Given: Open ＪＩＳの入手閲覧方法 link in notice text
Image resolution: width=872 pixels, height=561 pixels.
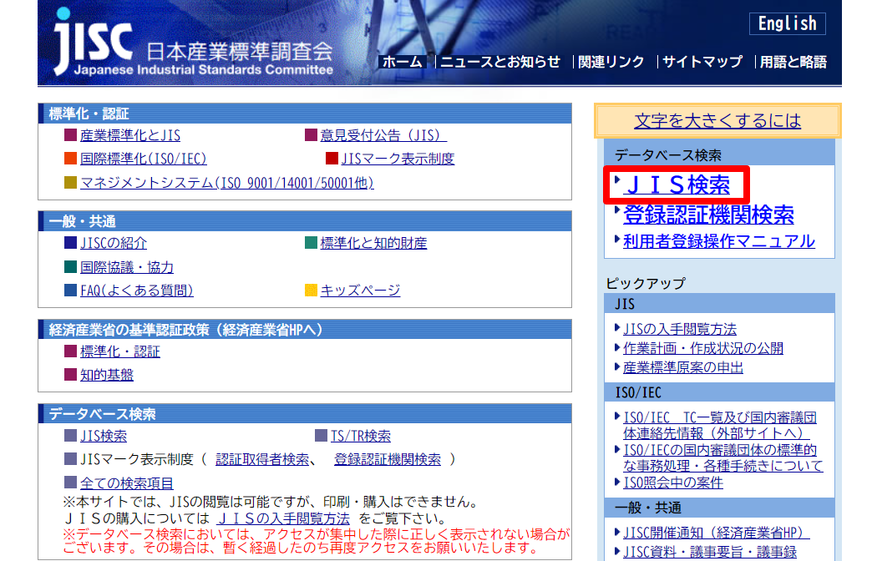Looking at the screenshot, I should [x=284, y=518].
